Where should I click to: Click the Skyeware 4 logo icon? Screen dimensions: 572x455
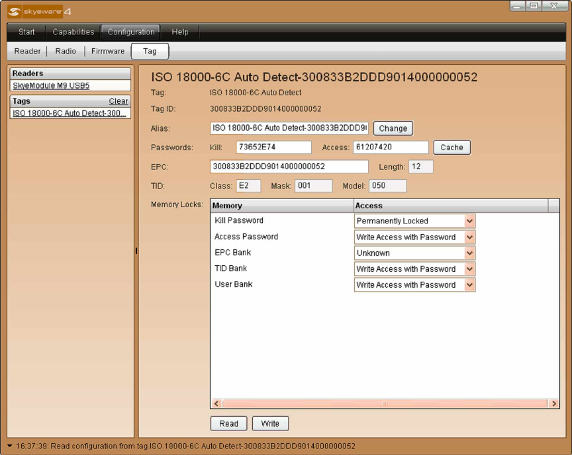click(14, 12)
